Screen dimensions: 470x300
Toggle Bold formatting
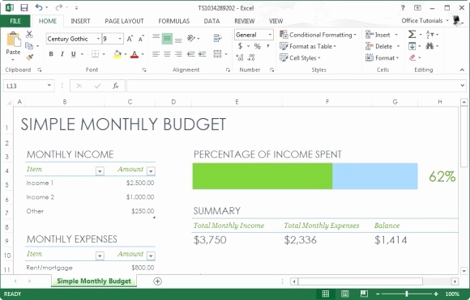click(51, 54)
